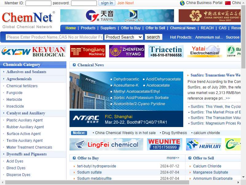Open the NTAC FIC Shanghai news banner
Viewport: 246px width, 185px height.
[126, 99]
